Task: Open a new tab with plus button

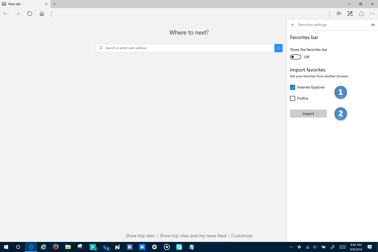Action: 54,4
